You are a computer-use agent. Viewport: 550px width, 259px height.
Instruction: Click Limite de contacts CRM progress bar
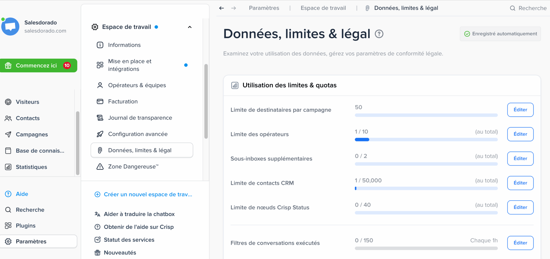pyautogui.click(x=426, y=188)
